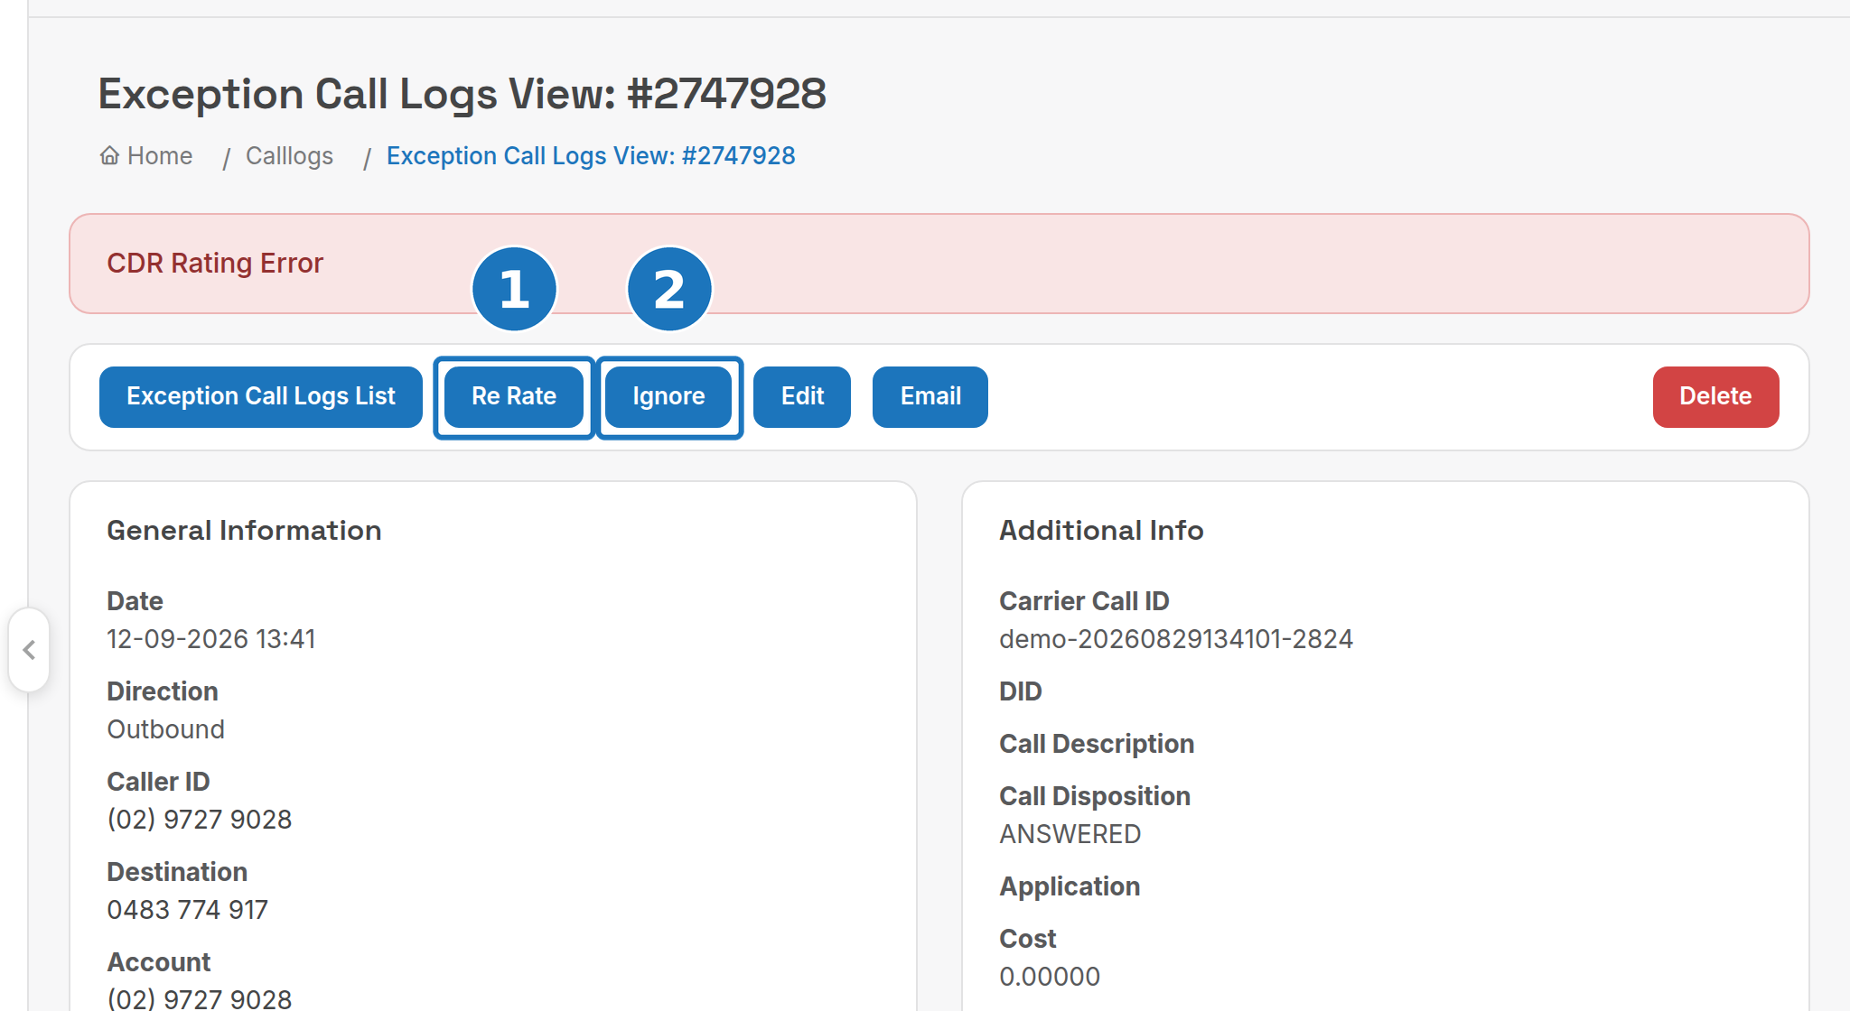Click the Edit button
Screen dimensions: 1850x1011
802,397
